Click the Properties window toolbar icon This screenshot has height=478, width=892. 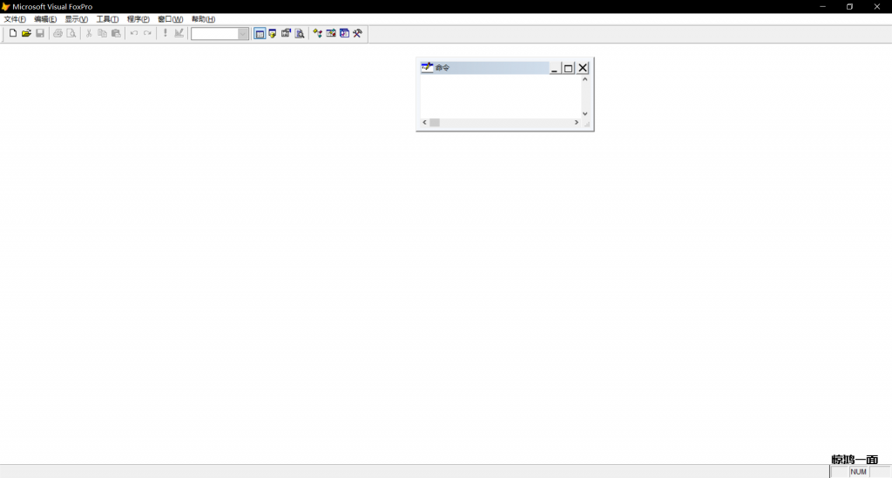click(286, 33)
